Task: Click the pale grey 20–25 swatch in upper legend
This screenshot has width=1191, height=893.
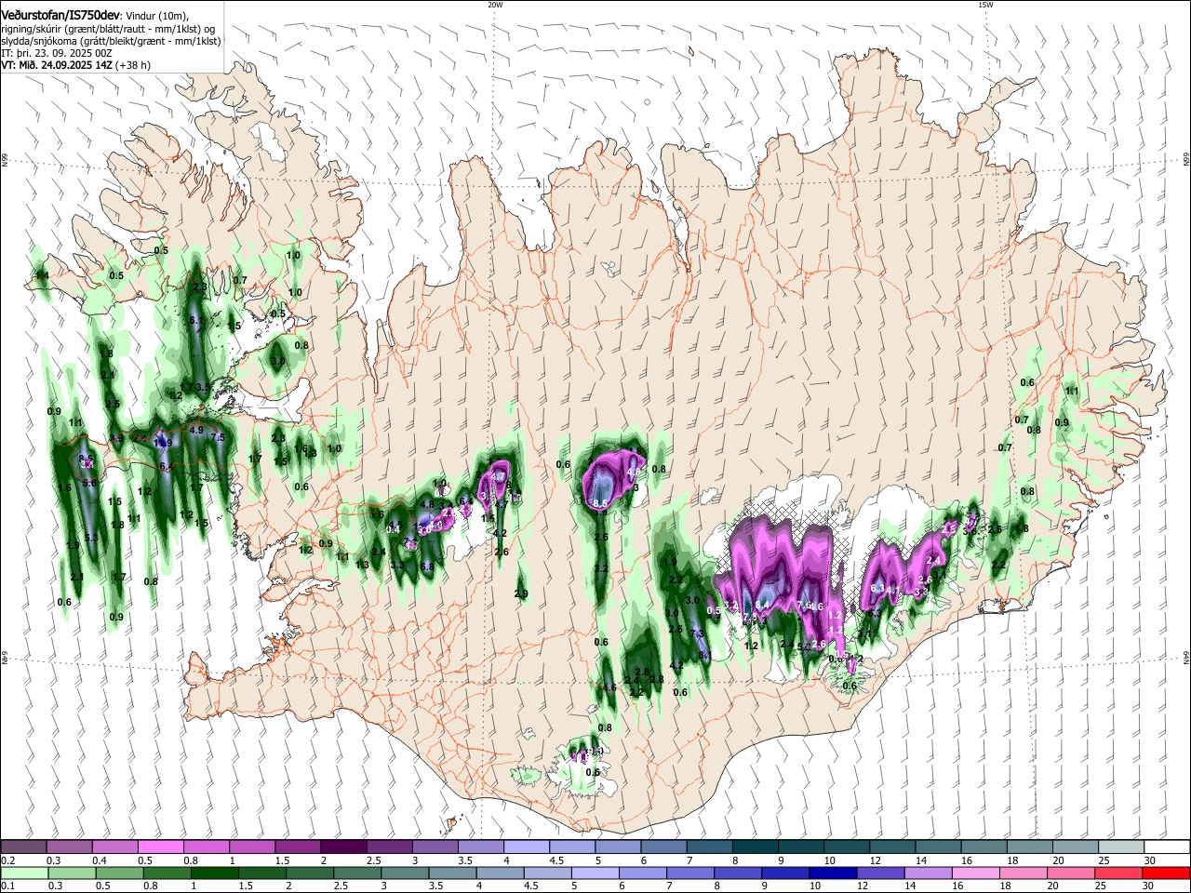Action: coord(1075,847)
